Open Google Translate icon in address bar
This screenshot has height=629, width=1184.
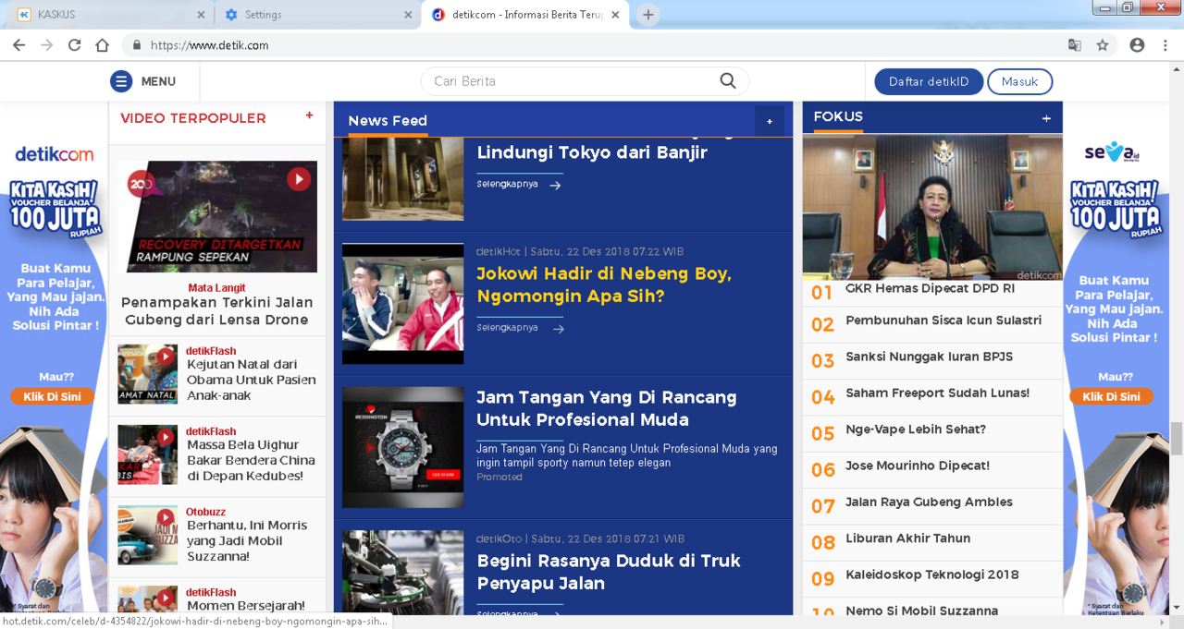pyautogui.click(x=1075, y=45)
